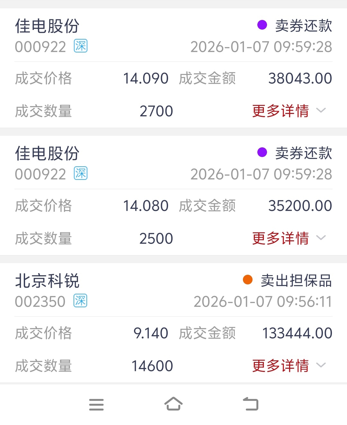The image size is (347, 425).
Task: Tap the 133444.00 成交金额 value
Action: (x=298, y=333)
